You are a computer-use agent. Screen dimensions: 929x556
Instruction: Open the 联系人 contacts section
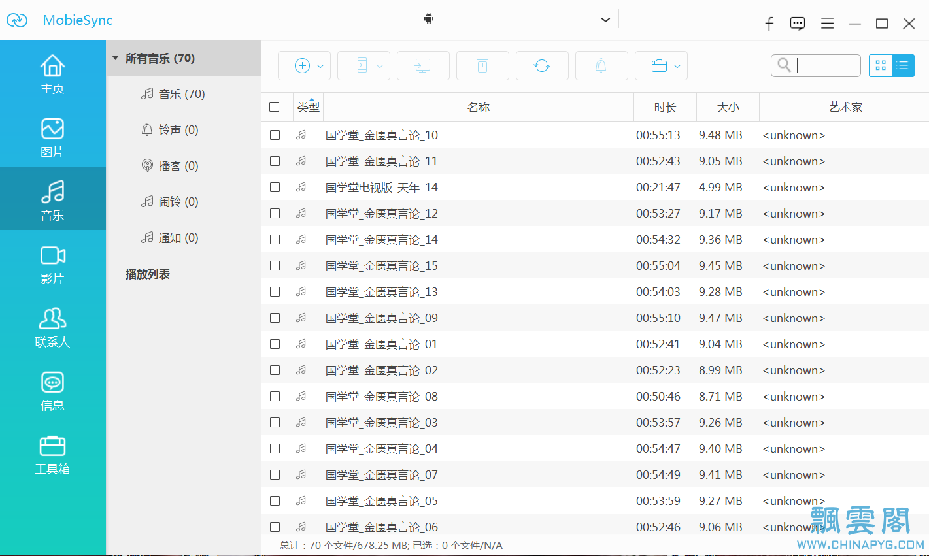[x=52, y=327]
